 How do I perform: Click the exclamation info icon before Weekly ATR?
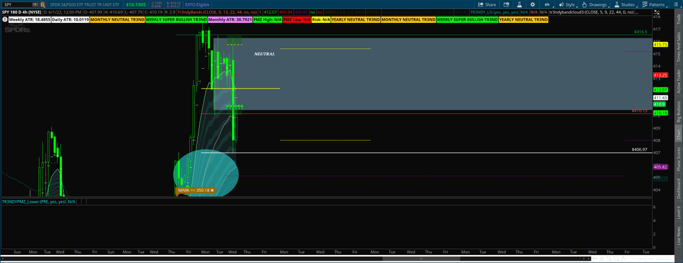tap(5, 19)
